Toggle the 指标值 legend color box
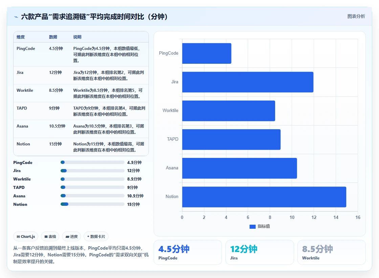Viewport: 379px width, 278px height. tap(252, 226)
